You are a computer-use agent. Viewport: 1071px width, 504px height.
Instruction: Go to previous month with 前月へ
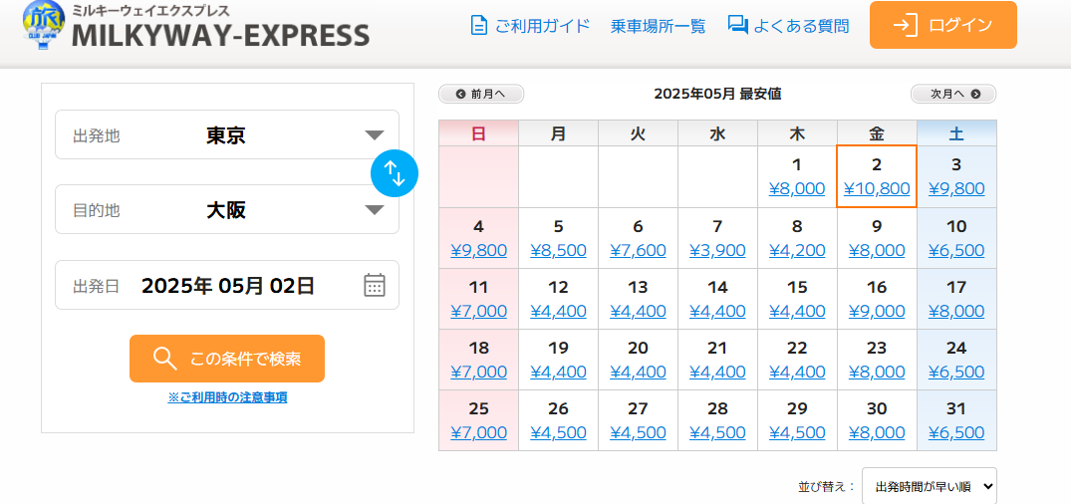481,94
